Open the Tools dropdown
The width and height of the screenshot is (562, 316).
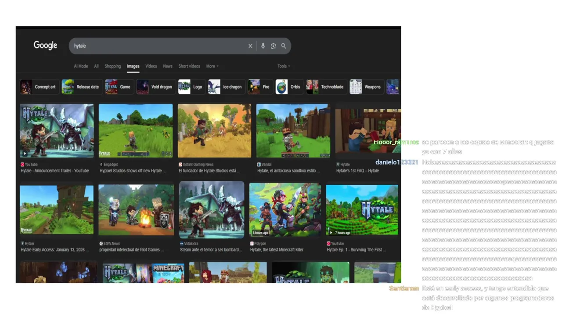click(x=284, y=66)
